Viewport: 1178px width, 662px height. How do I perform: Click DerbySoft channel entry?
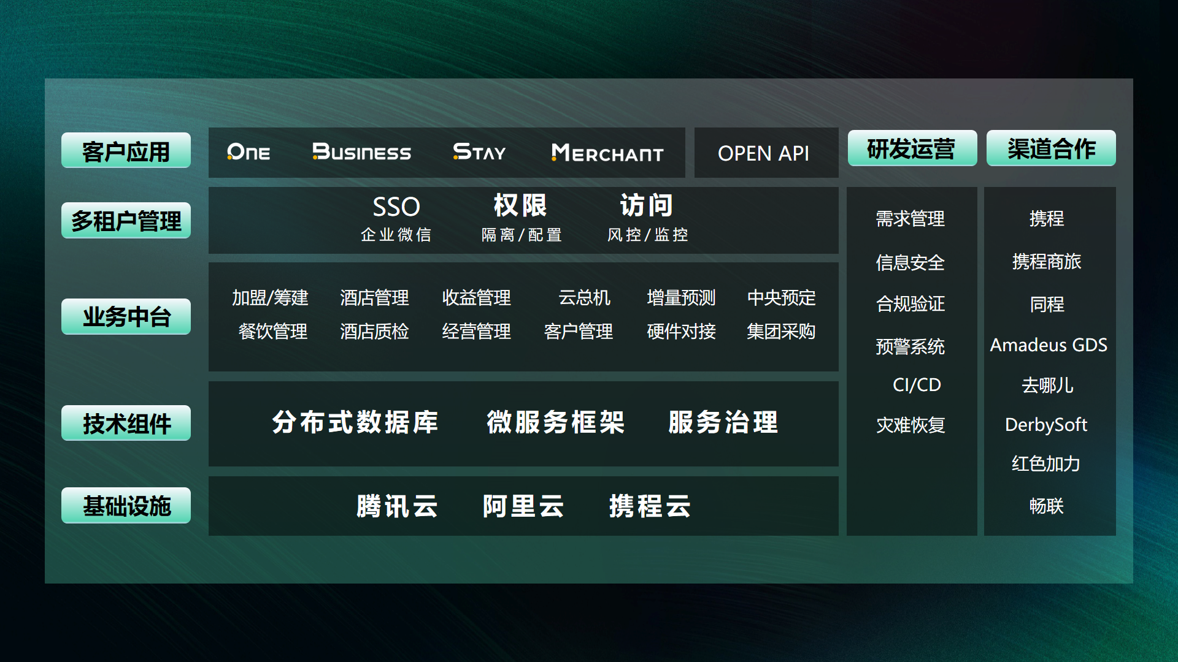point(1046,424)
